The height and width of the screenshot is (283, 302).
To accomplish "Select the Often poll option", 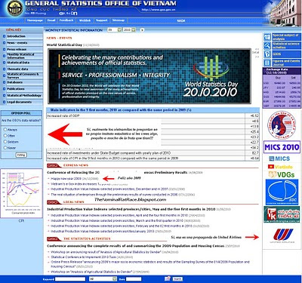I will 5,136.
